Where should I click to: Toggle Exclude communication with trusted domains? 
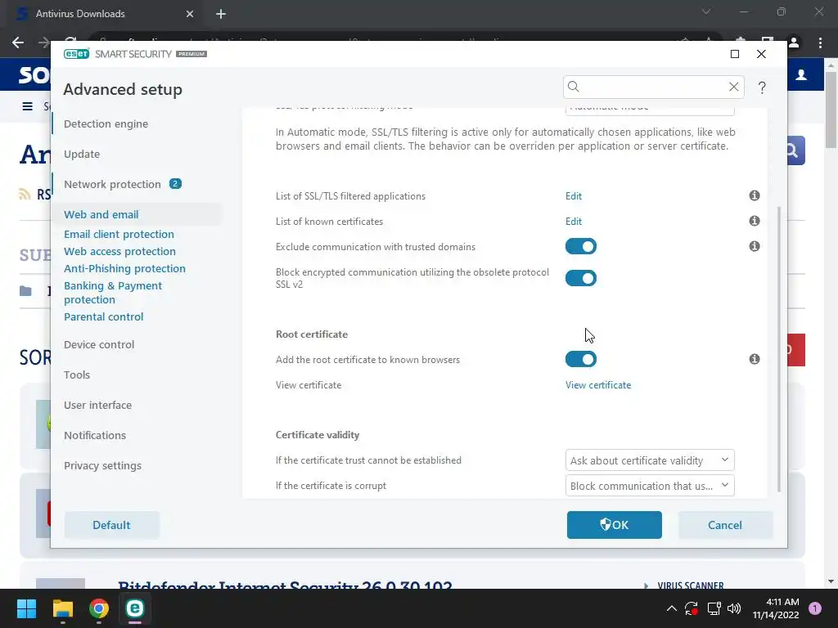point(581,246)
